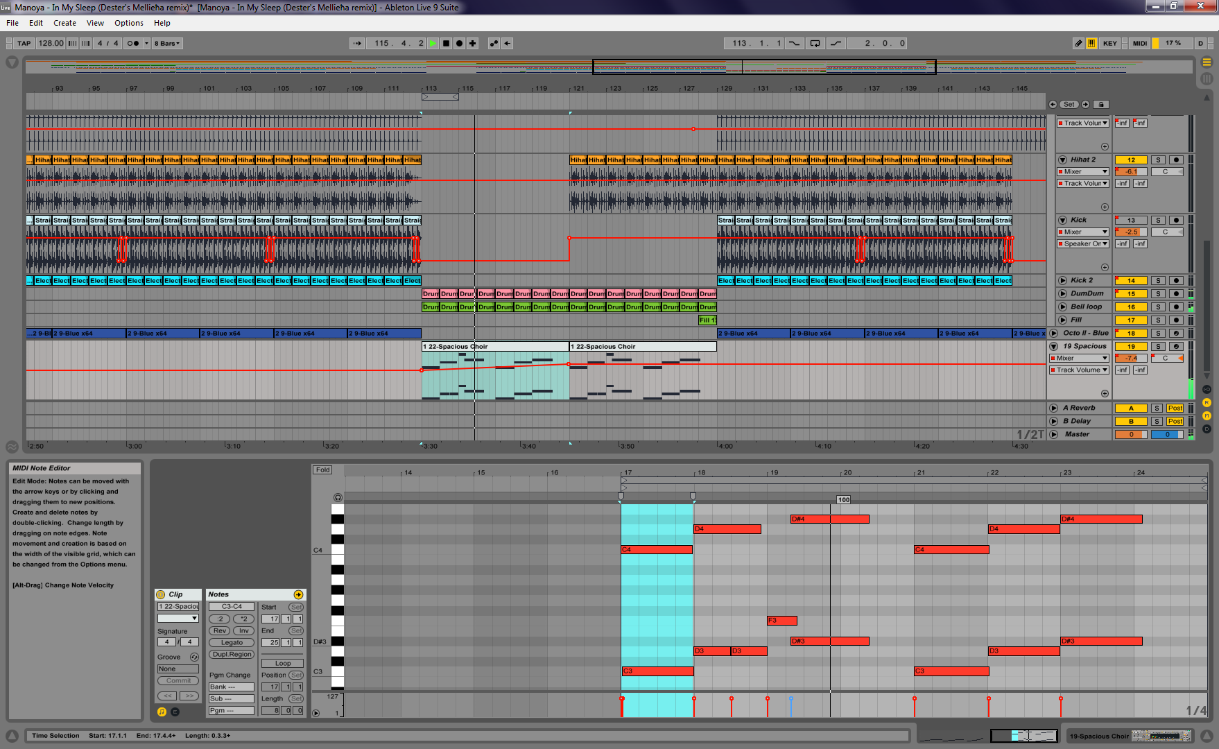Show the Notes box via note icon
This screenshot has height=749, width=1219.
(162, 712)
